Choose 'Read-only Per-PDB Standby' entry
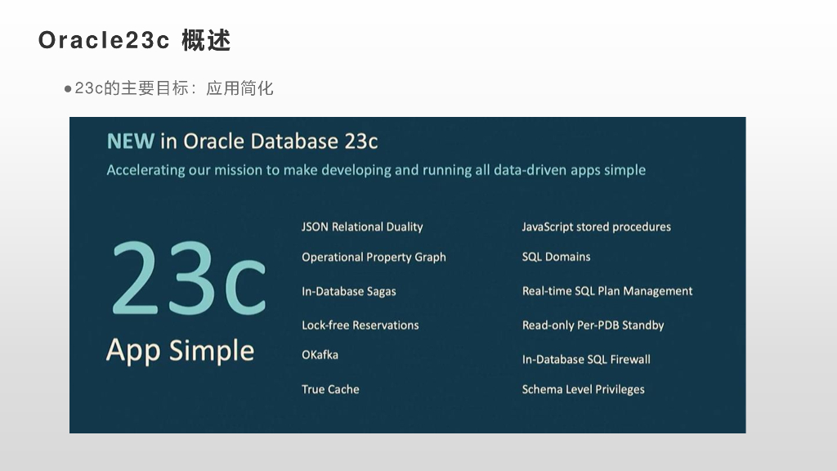837x471 pixels. (x=593, y=325)
